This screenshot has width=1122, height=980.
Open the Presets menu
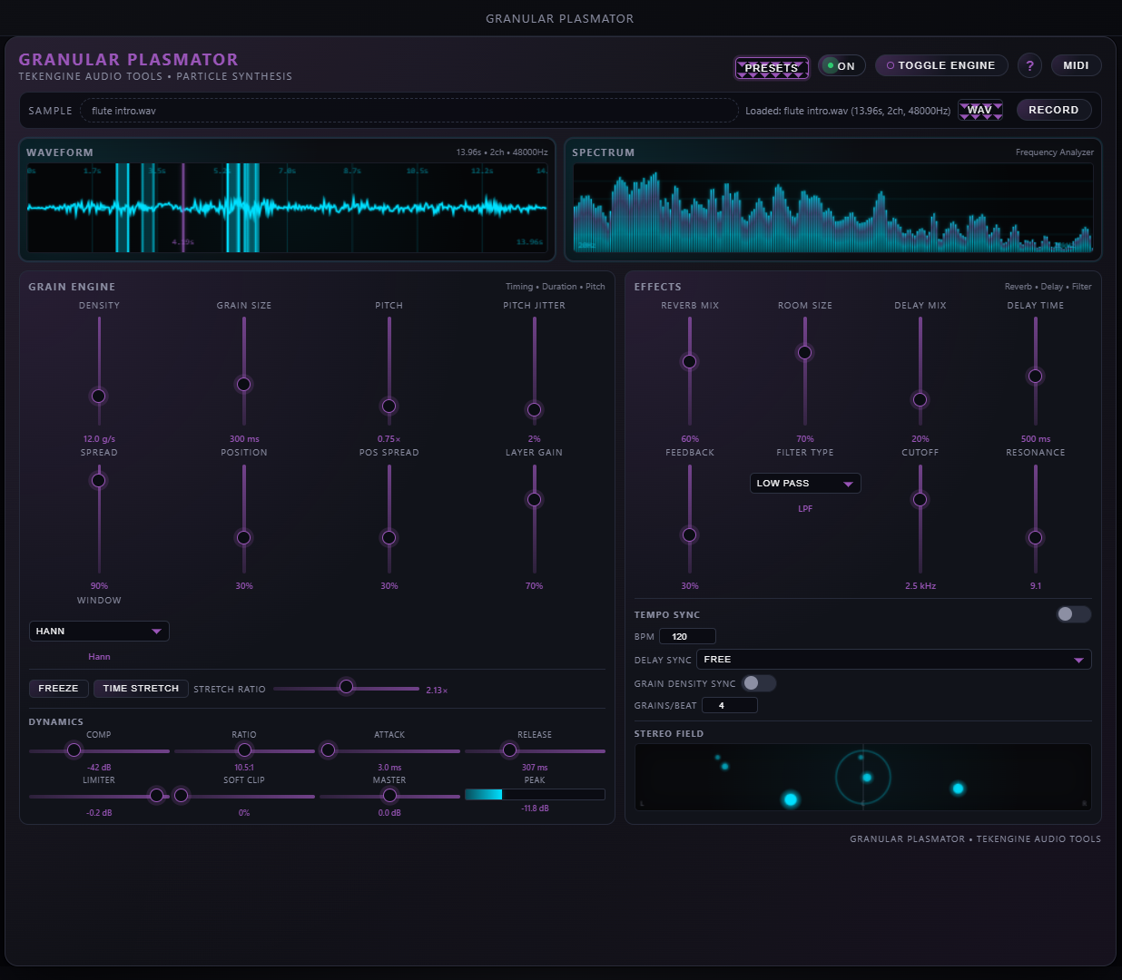pos(771,67)
